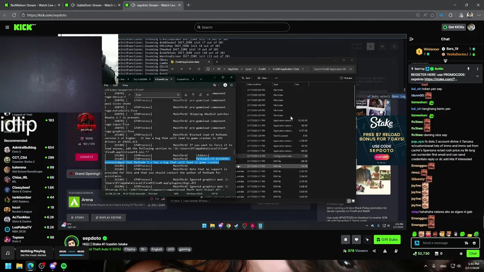Screen dimensions: 484x272
Task: Send message with green Chat button
Action: [473, 253]
